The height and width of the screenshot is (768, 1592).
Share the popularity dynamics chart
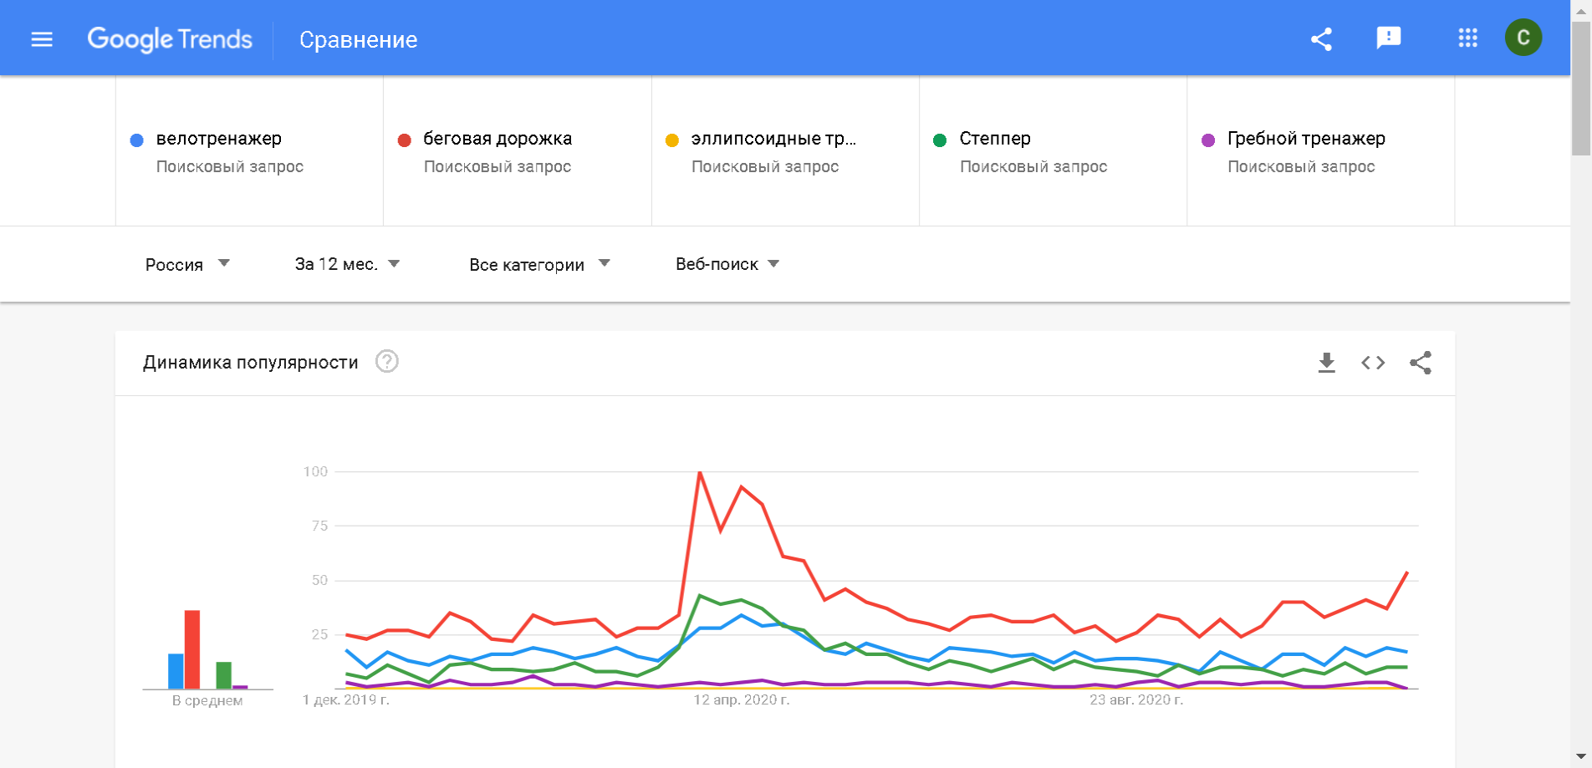[x=1421, y=363]
